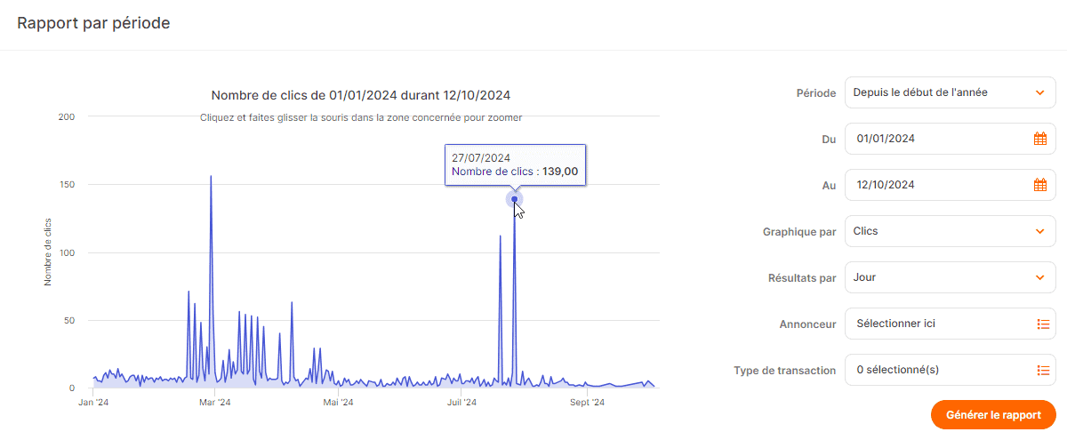Image resolution: width=1067 pixels, height=432 pixels.
Task: Open the '0 sélectionné(s)' transaction type field
Action: coord(934,371)
